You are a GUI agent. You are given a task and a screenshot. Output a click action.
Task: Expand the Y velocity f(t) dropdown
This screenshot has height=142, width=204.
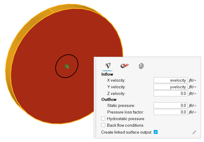[x=196, y=87]
